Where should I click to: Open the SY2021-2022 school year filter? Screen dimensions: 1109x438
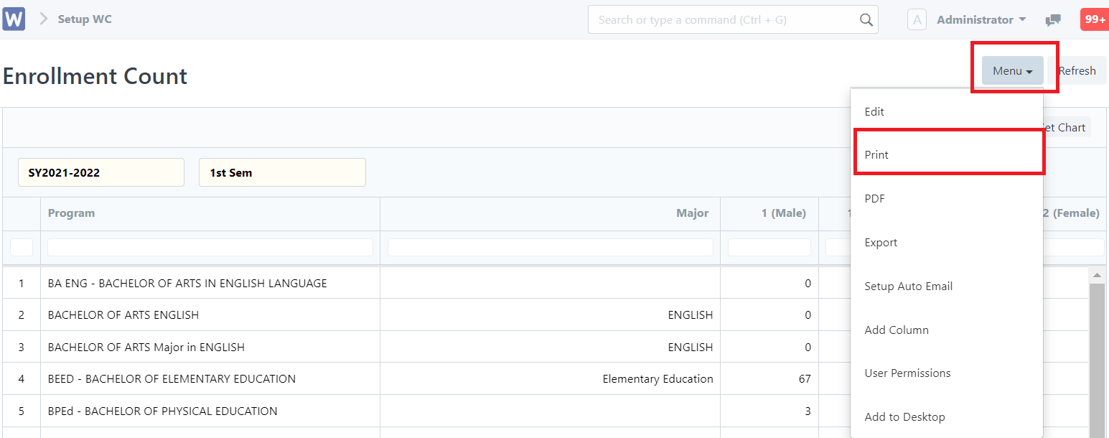click(x=100, y=172)
